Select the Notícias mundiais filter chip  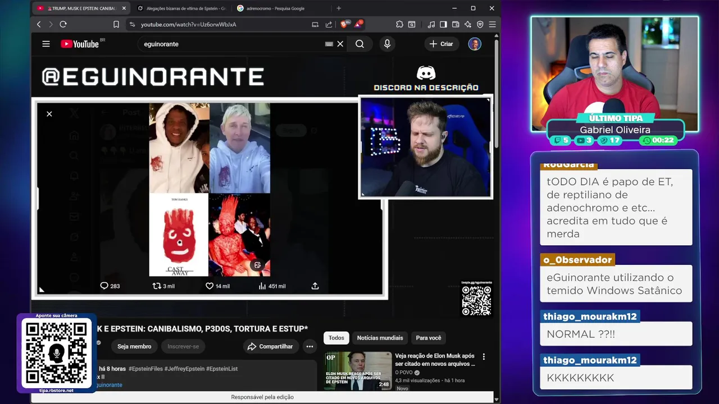380,338
